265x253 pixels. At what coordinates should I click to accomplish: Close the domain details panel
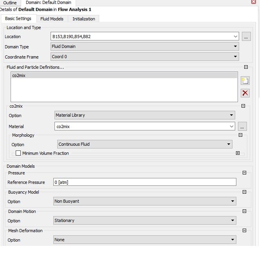coord(254,2)
